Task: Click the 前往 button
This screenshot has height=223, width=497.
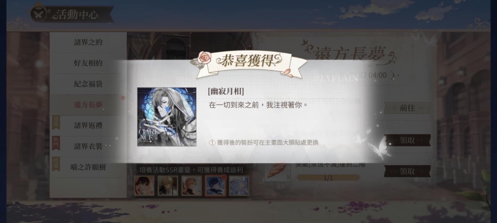Action: (407, 108)
